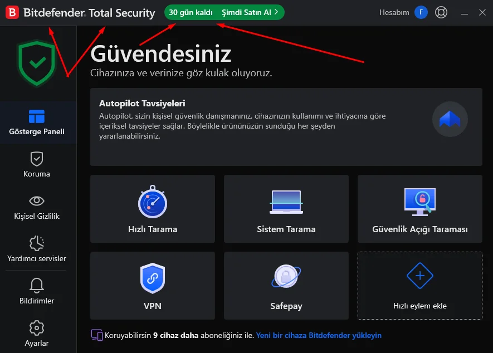The width and height of the screenshot is (493, 353).
Task: Go to Kişisel Gizlilik label
Action: [37, 216]
